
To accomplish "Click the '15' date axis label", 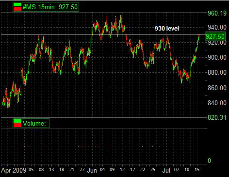I will pyautogui.click(x=197, y=170).
